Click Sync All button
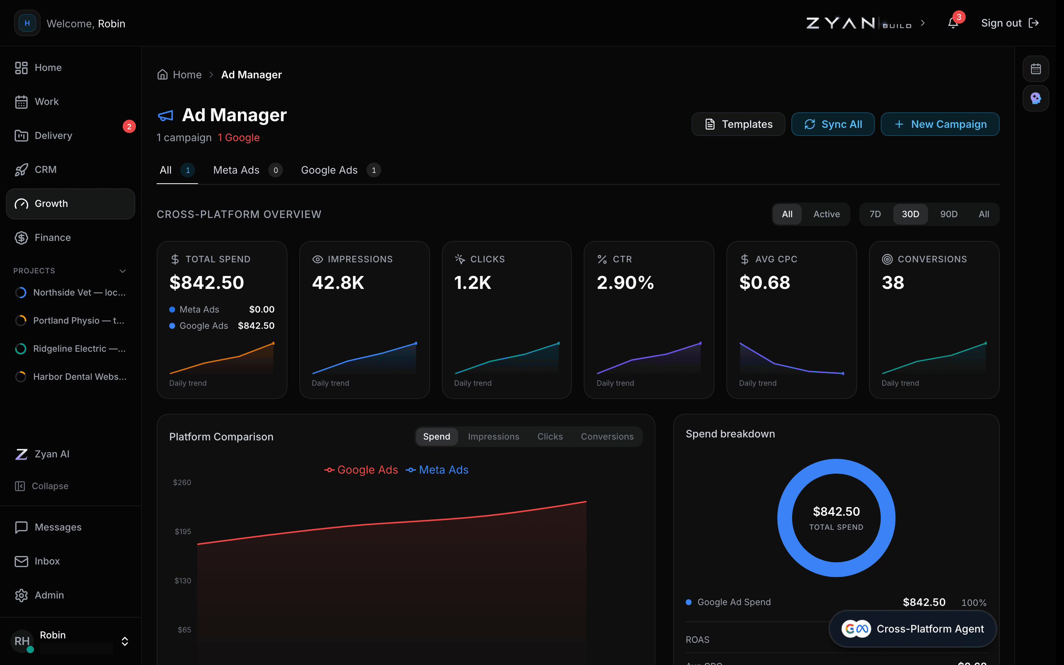This screenshot has height=665, width=1064. point(833,125)
